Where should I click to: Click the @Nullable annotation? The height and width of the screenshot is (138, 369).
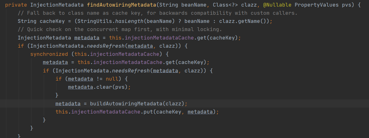(x=277, y=5)
